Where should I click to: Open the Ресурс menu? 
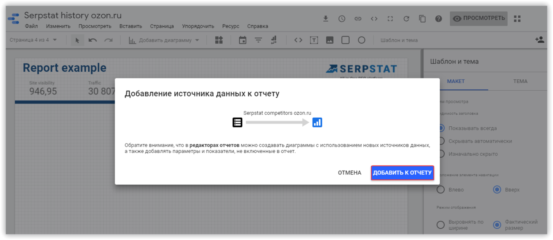(231, 26)
